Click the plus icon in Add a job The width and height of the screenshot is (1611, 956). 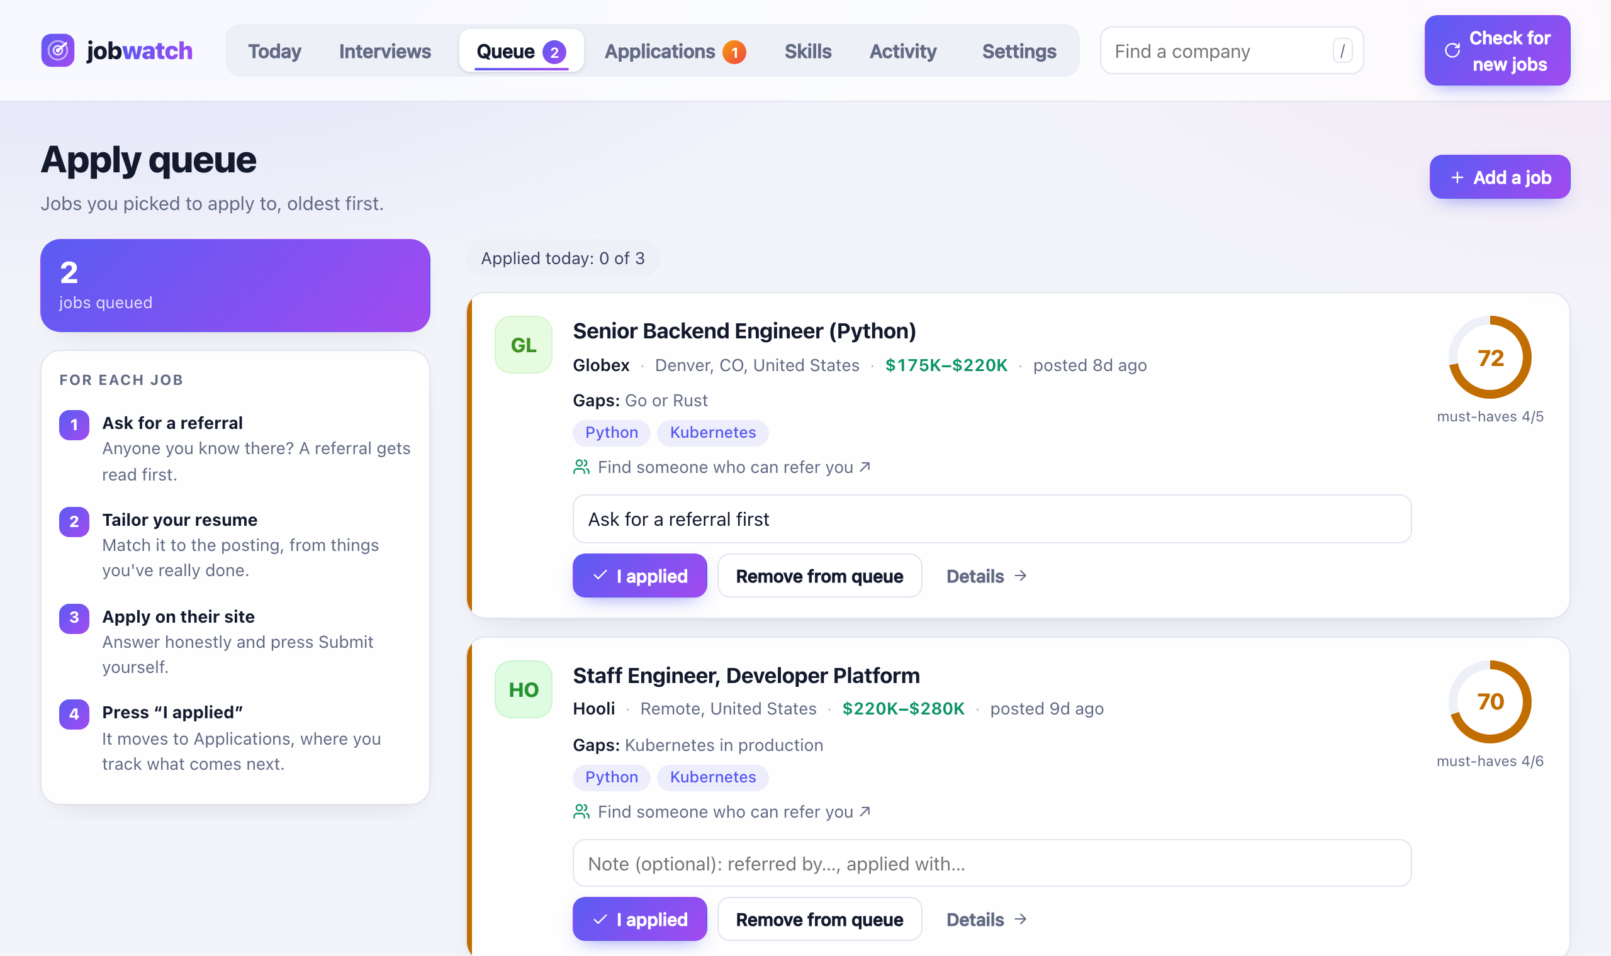tap(1457, 177)
